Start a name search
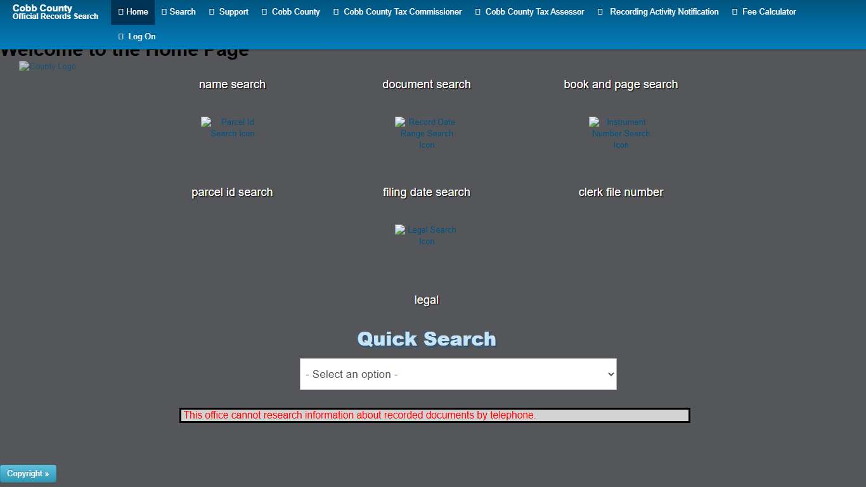 click(x=232, y=84)
